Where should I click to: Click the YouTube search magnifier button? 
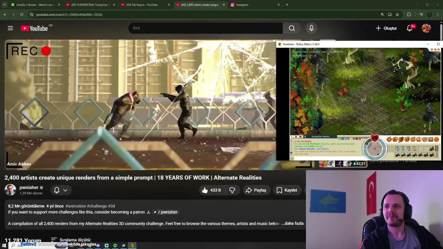point(292,28)
